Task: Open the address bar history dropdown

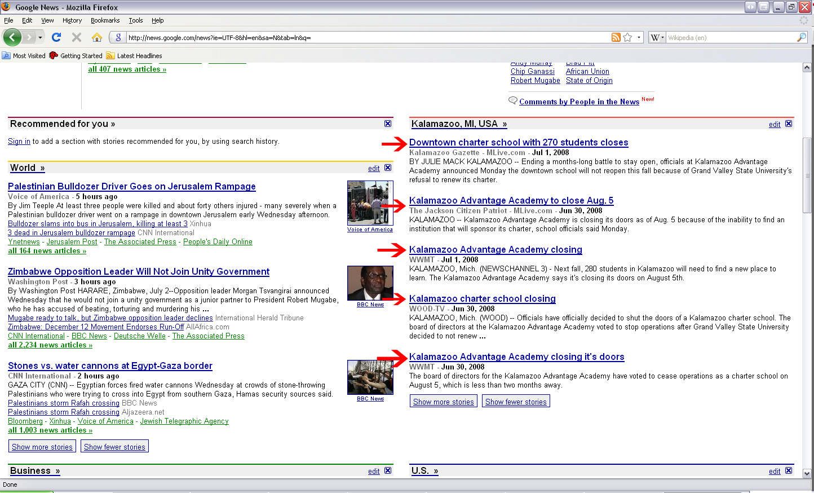Action: point(639,38)
